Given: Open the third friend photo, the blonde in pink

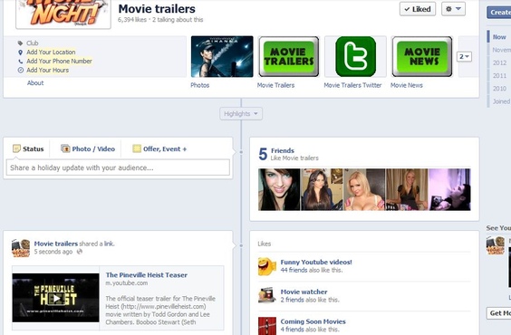Looking at the screenshot, I should (364, 189).
